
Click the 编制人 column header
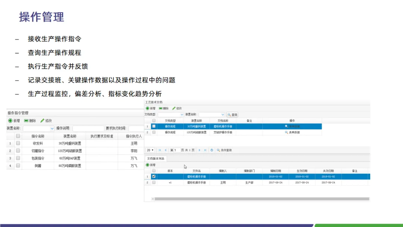click(x=223, y=171)
